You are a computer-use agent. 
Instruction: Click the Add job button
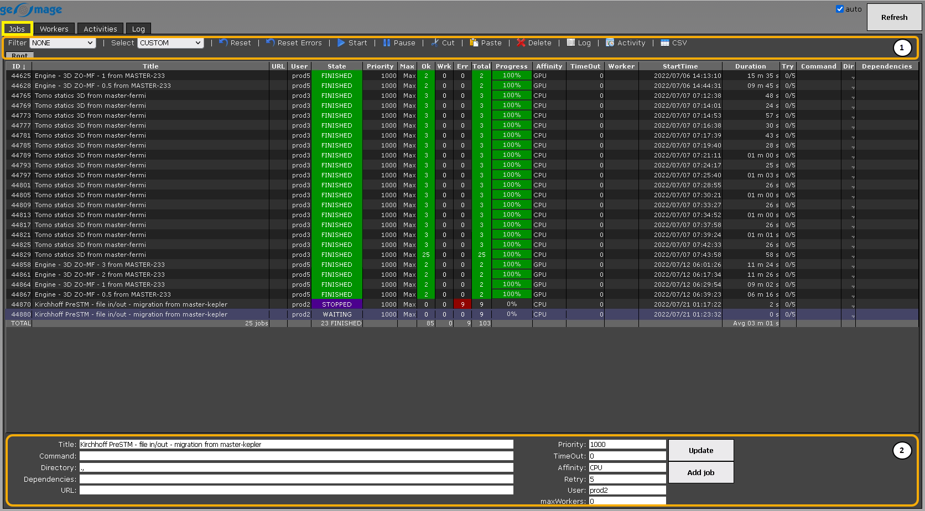tap(700, 472)
